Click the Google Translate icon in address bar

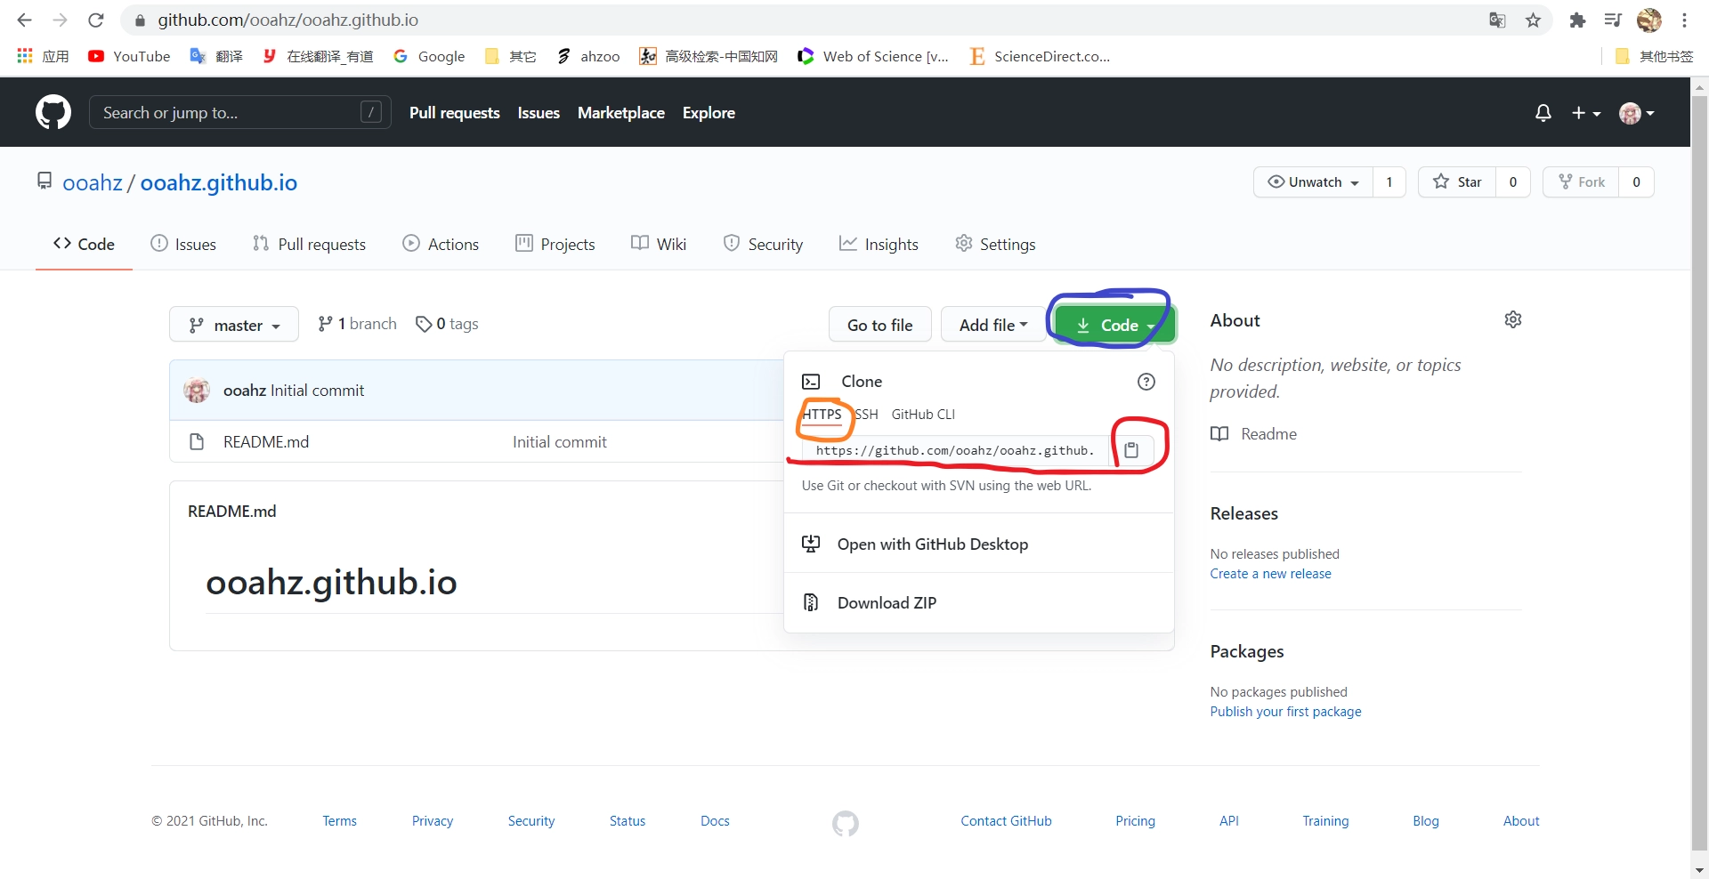coord(1497,20)
